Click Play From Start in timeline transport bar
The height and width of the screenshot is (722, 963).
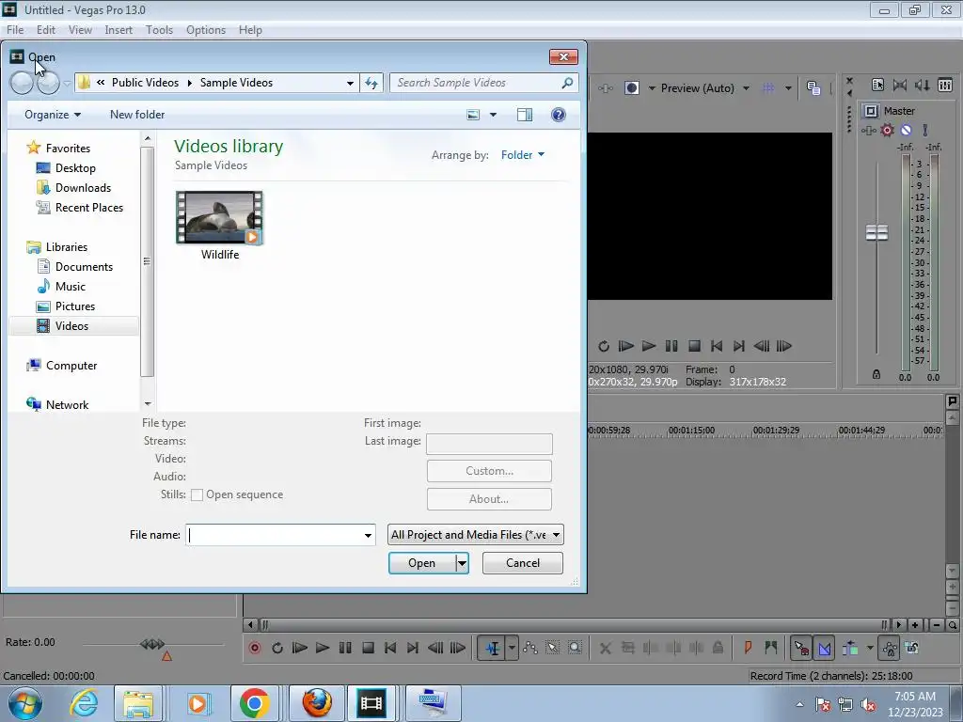tap(300, 648)
